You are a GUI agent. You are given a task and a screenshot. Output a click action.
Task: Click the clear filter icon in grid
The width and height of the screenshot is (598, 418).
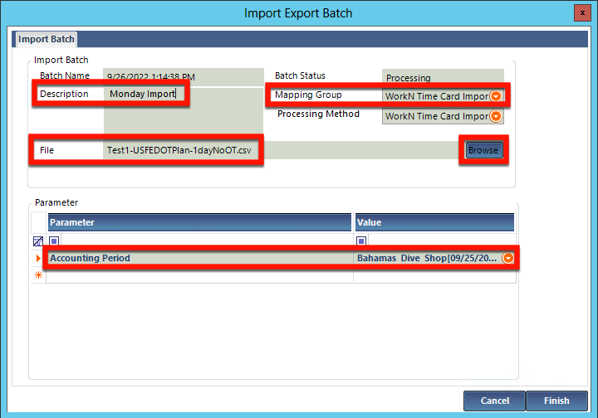click(x=38, y=241)
